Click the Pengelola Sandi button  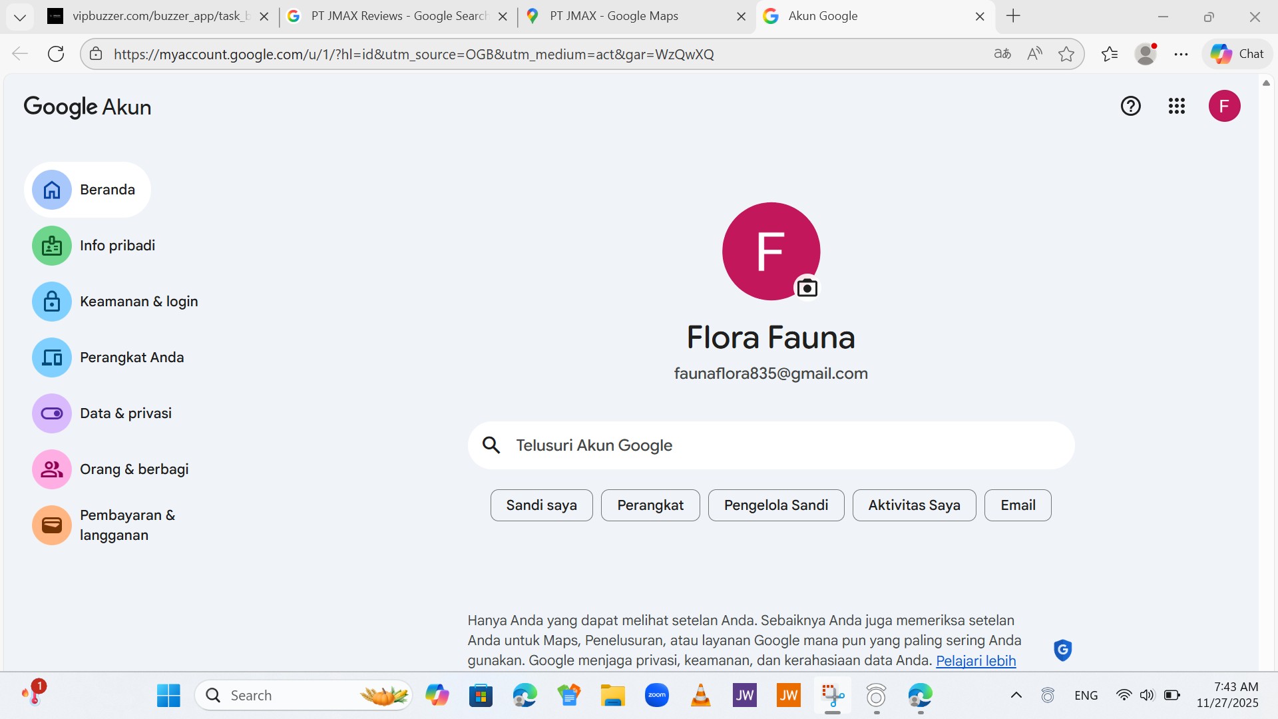pos(775,505)
